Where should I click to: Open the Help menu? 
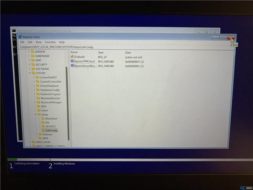pyautogui.click(x=62, y=42)
